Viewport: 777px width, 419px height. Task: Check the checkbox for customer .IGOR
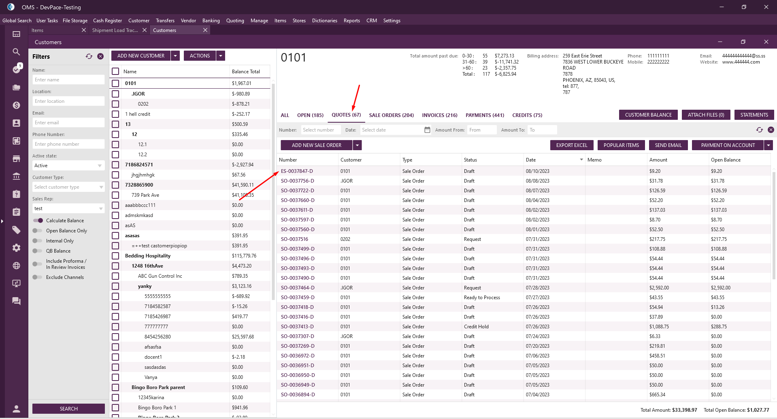point(115,94)
